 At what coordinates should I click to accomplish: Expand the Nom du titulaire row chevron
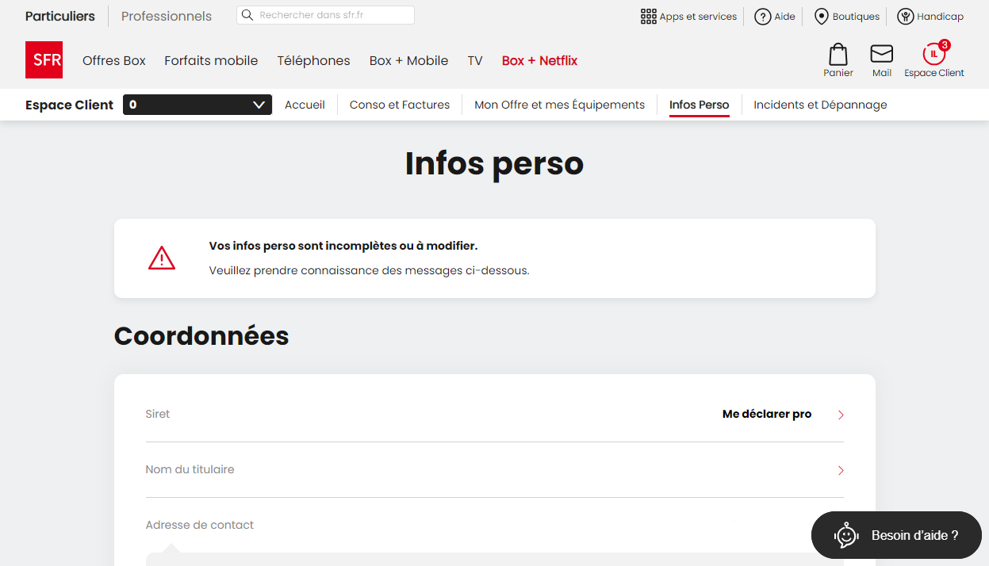[x=841, y=471]
